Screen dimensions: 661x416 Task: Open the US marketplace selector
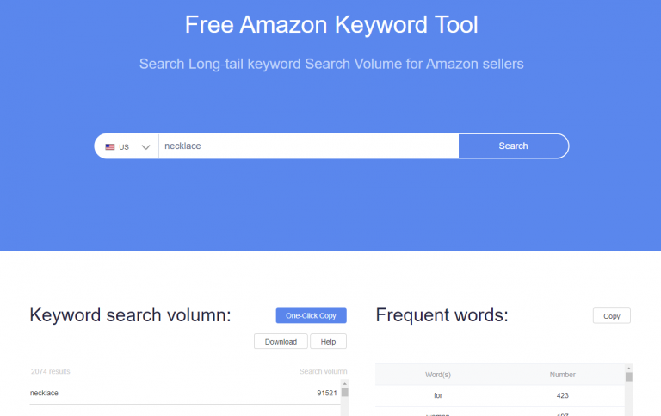127,146
